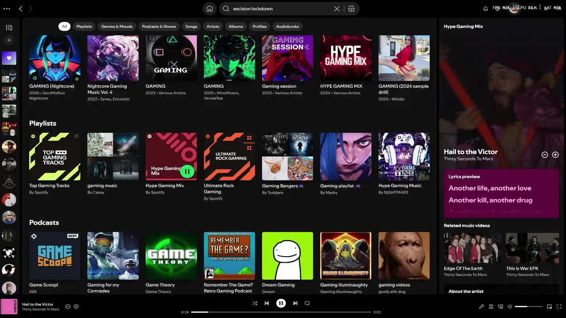The image size is (566, 318).
Task: Create a new playlist with plus icon
Action: coord(9,40)
